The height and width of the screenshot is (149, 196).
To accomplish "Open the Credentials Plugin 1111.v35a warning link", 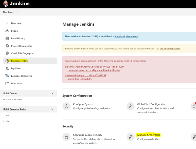I will (x=85, y=76).
